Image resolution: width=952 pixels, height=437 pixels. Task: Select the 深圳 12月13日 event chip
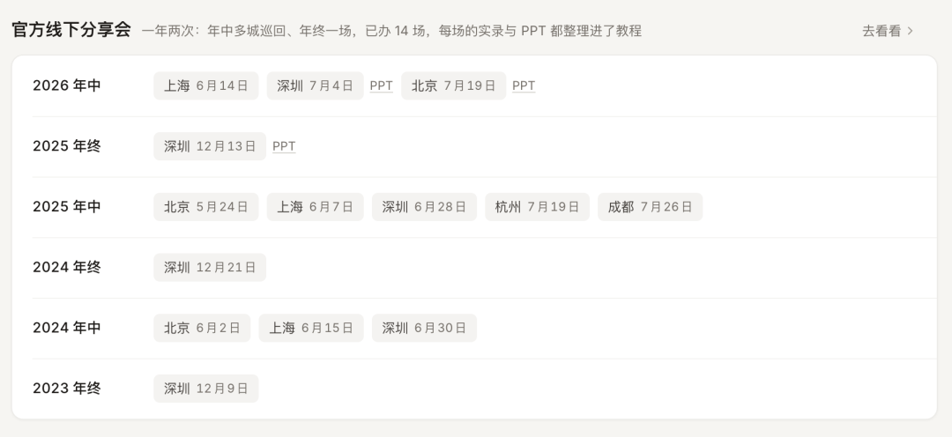tap(210, 146)
